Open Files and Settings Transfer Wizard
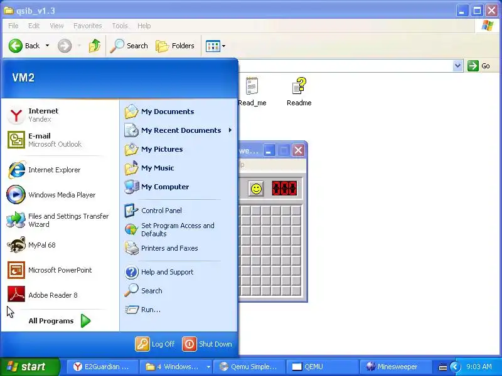Screen dimensions: 502x376 click(60, 220)
